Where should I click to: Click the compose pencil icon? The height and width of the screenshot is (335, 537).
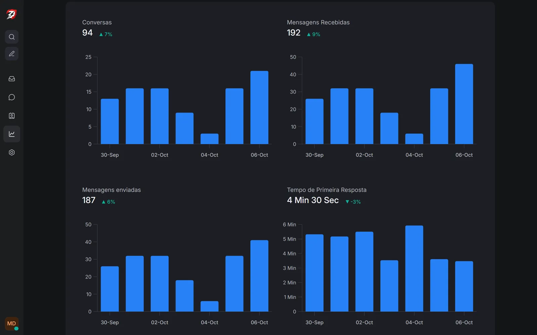(x=12, y=54)
